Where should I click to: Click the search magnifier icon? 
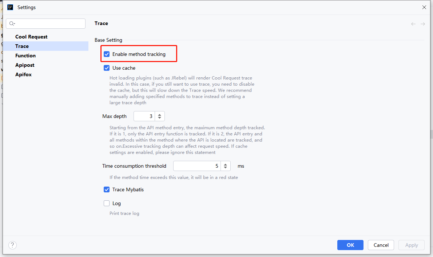12,24
